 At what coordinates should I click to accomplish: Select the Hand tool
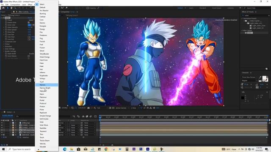point(11,8)
